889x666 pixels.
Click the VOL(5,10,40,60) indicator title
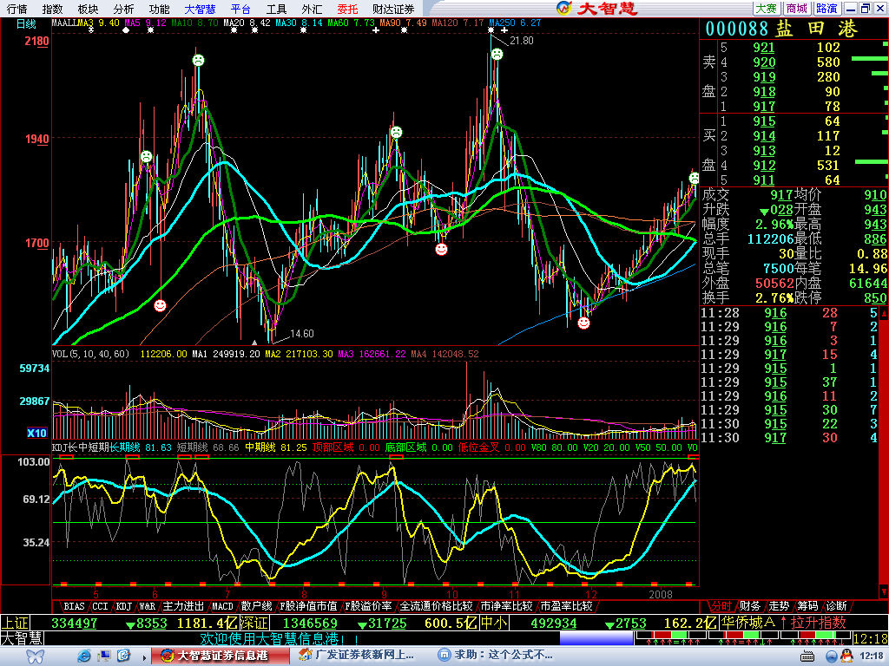coord(90,354)
